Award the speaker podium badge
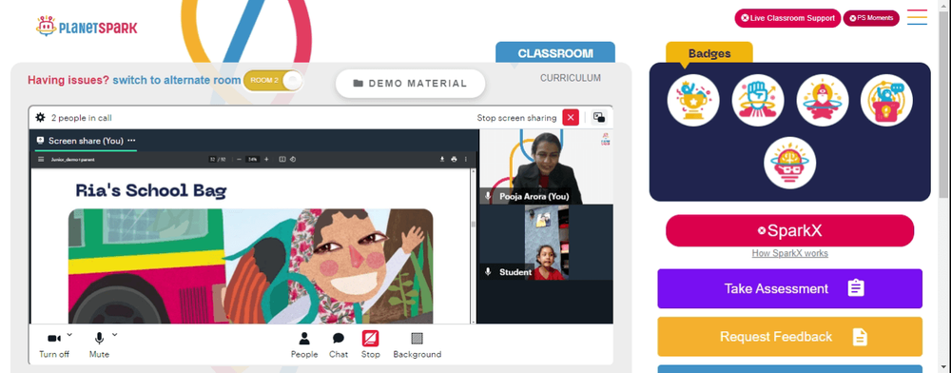This screenshot has width=951, height=373. [x=886, y=100]
